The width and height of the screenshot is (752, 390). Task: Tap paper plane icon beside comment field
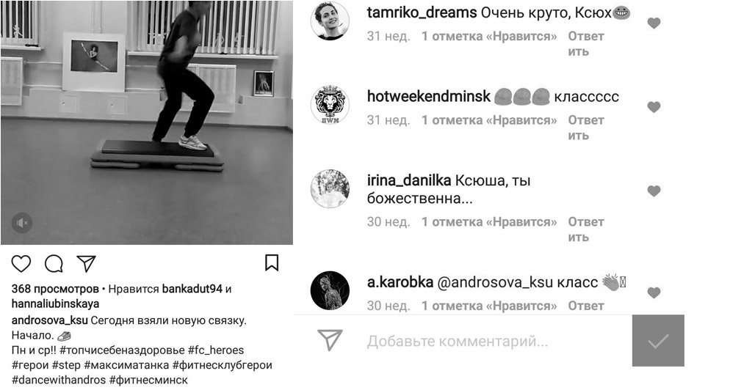pos(330,340)
